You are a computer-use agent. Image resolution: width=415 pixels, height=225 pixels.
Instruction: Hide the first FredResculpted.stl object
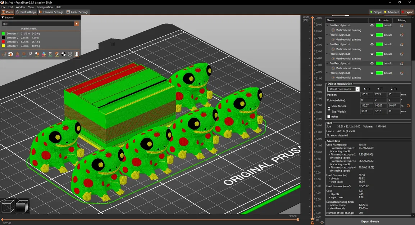pos(372,26)
